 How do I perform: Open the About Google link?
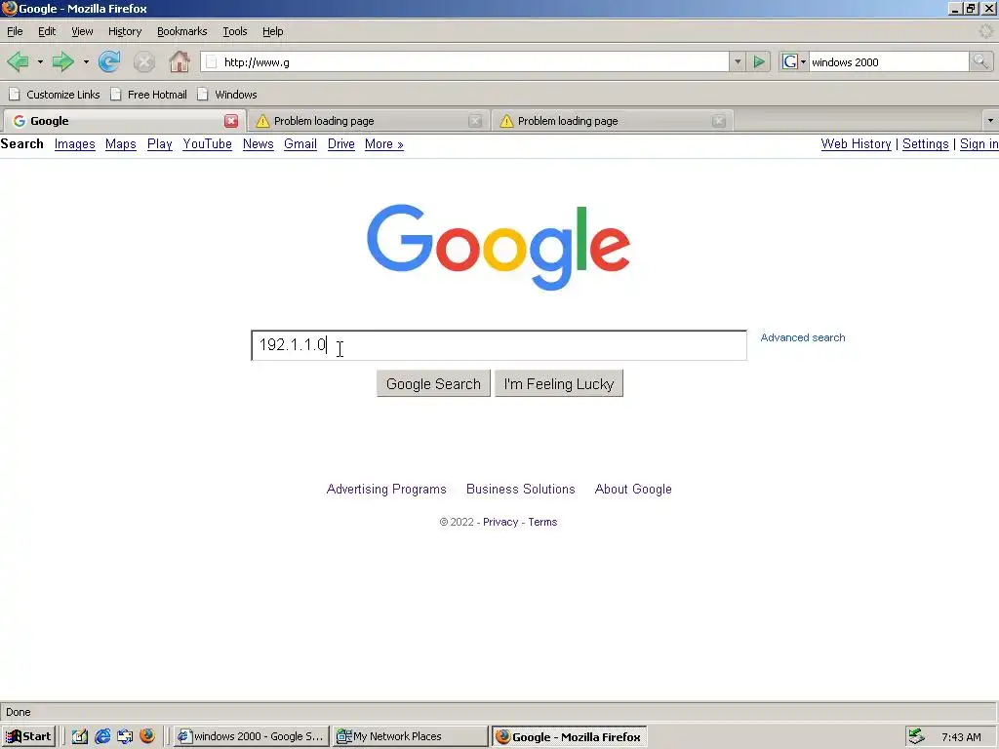(x=633, y=490)
